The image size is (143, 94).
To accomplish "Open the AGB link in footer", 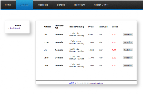I will click(x=71, y=83).
